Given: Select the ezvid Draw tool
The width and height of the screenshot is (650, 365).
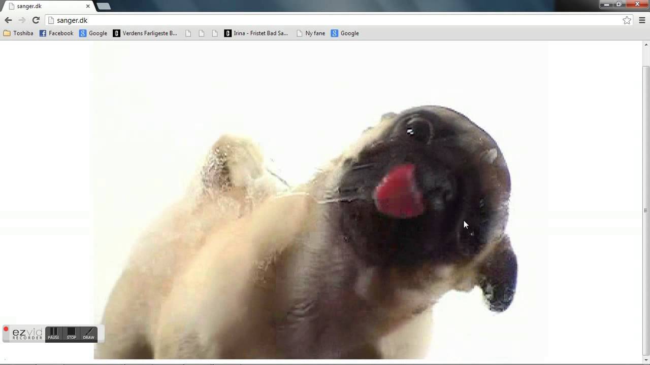Looking at the screenshot, I should point(89,334).
